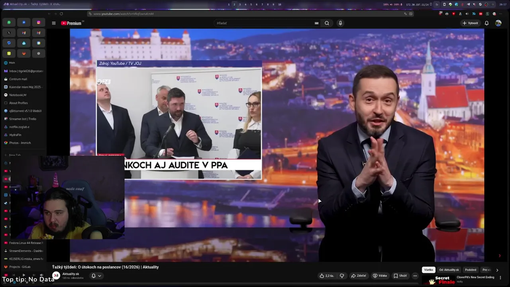Select the Podobné filter chip
The width and height of the screenshot is (510, 287).
471,270
